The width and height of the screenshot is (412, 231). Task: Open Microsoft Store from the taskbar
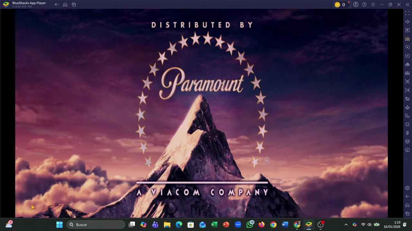coord(191,225)
